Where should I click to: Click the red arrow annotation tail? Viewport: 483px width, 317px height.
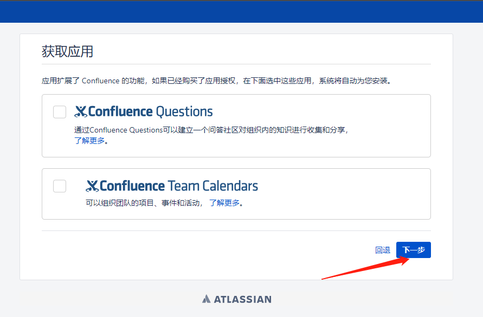coord(325,278)
